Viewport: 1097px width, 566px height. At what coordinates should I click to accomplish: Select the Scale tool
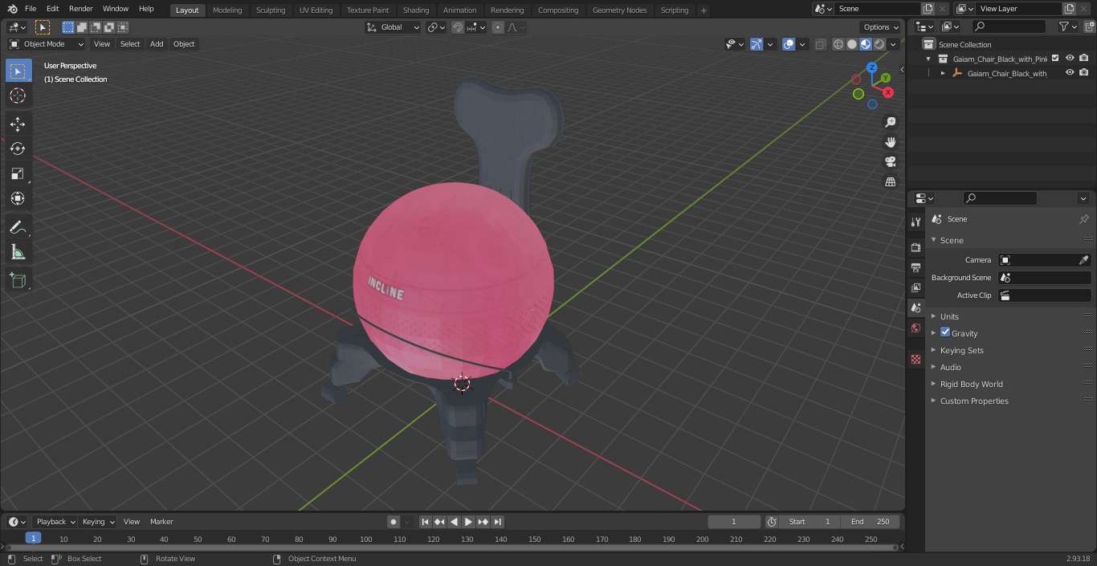[x=18, y=173]
